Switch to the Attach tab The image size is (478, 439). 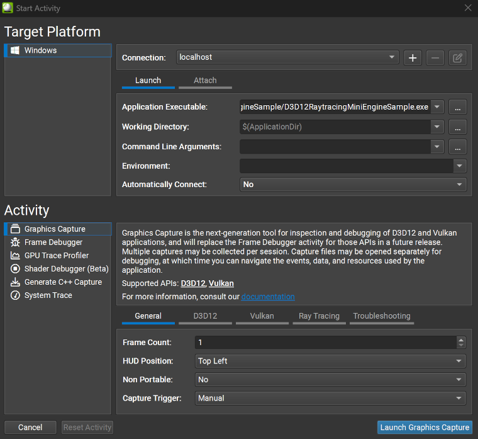point(205,81)
